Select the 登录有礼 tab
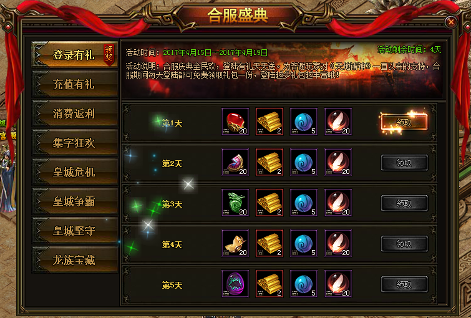471x318 pixels. [75, 55]
